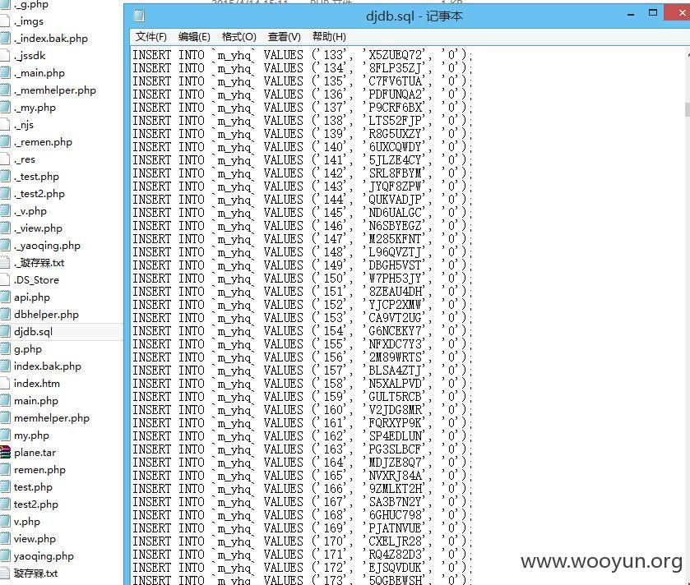Image resolution: width=690 pixels, height=585 pixels.
Task: Click value 'X5ZUEQ72' in row 133
Action: 397,55
